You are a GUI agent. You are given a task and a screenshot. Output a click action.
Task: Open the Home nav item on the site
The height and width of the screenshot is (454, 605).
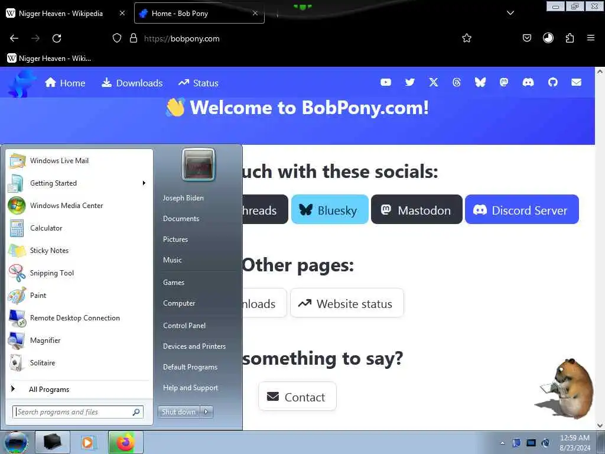(x=65, y=83)
